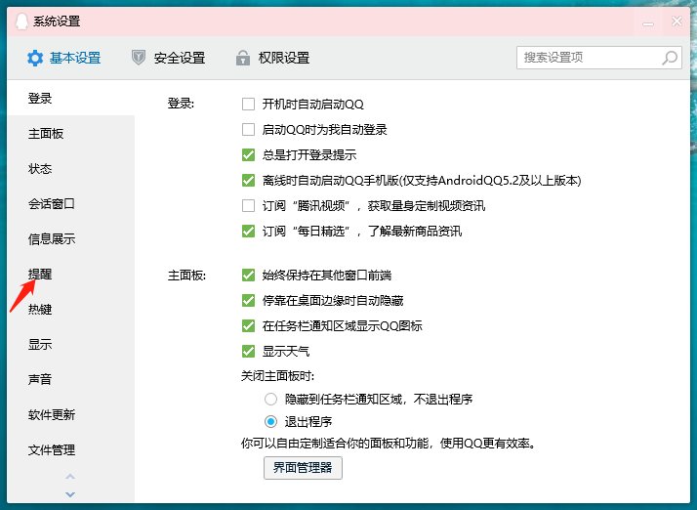
Task: Click the QQ penguin icon in title bar
Action: coord(20,21)
